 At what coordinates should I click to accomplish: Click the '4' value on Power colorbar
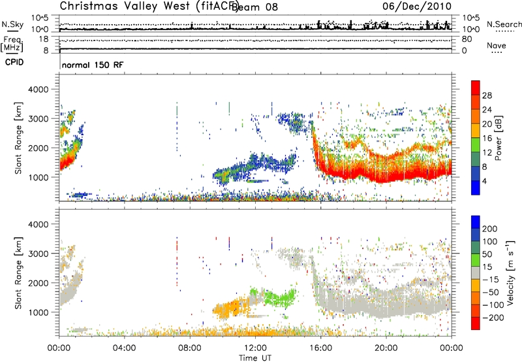pyautogui.click(x=484, y=182)
